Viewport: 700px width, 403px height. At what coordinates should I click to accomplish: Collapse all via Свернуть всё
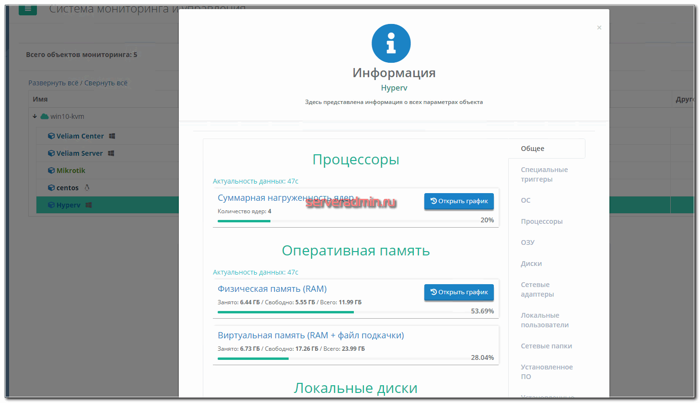click(x=106, y=83)
